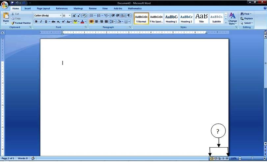Toggle show paragraph marks

(128, 15)
